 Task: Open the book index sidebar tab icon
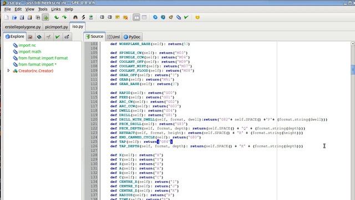39,37
